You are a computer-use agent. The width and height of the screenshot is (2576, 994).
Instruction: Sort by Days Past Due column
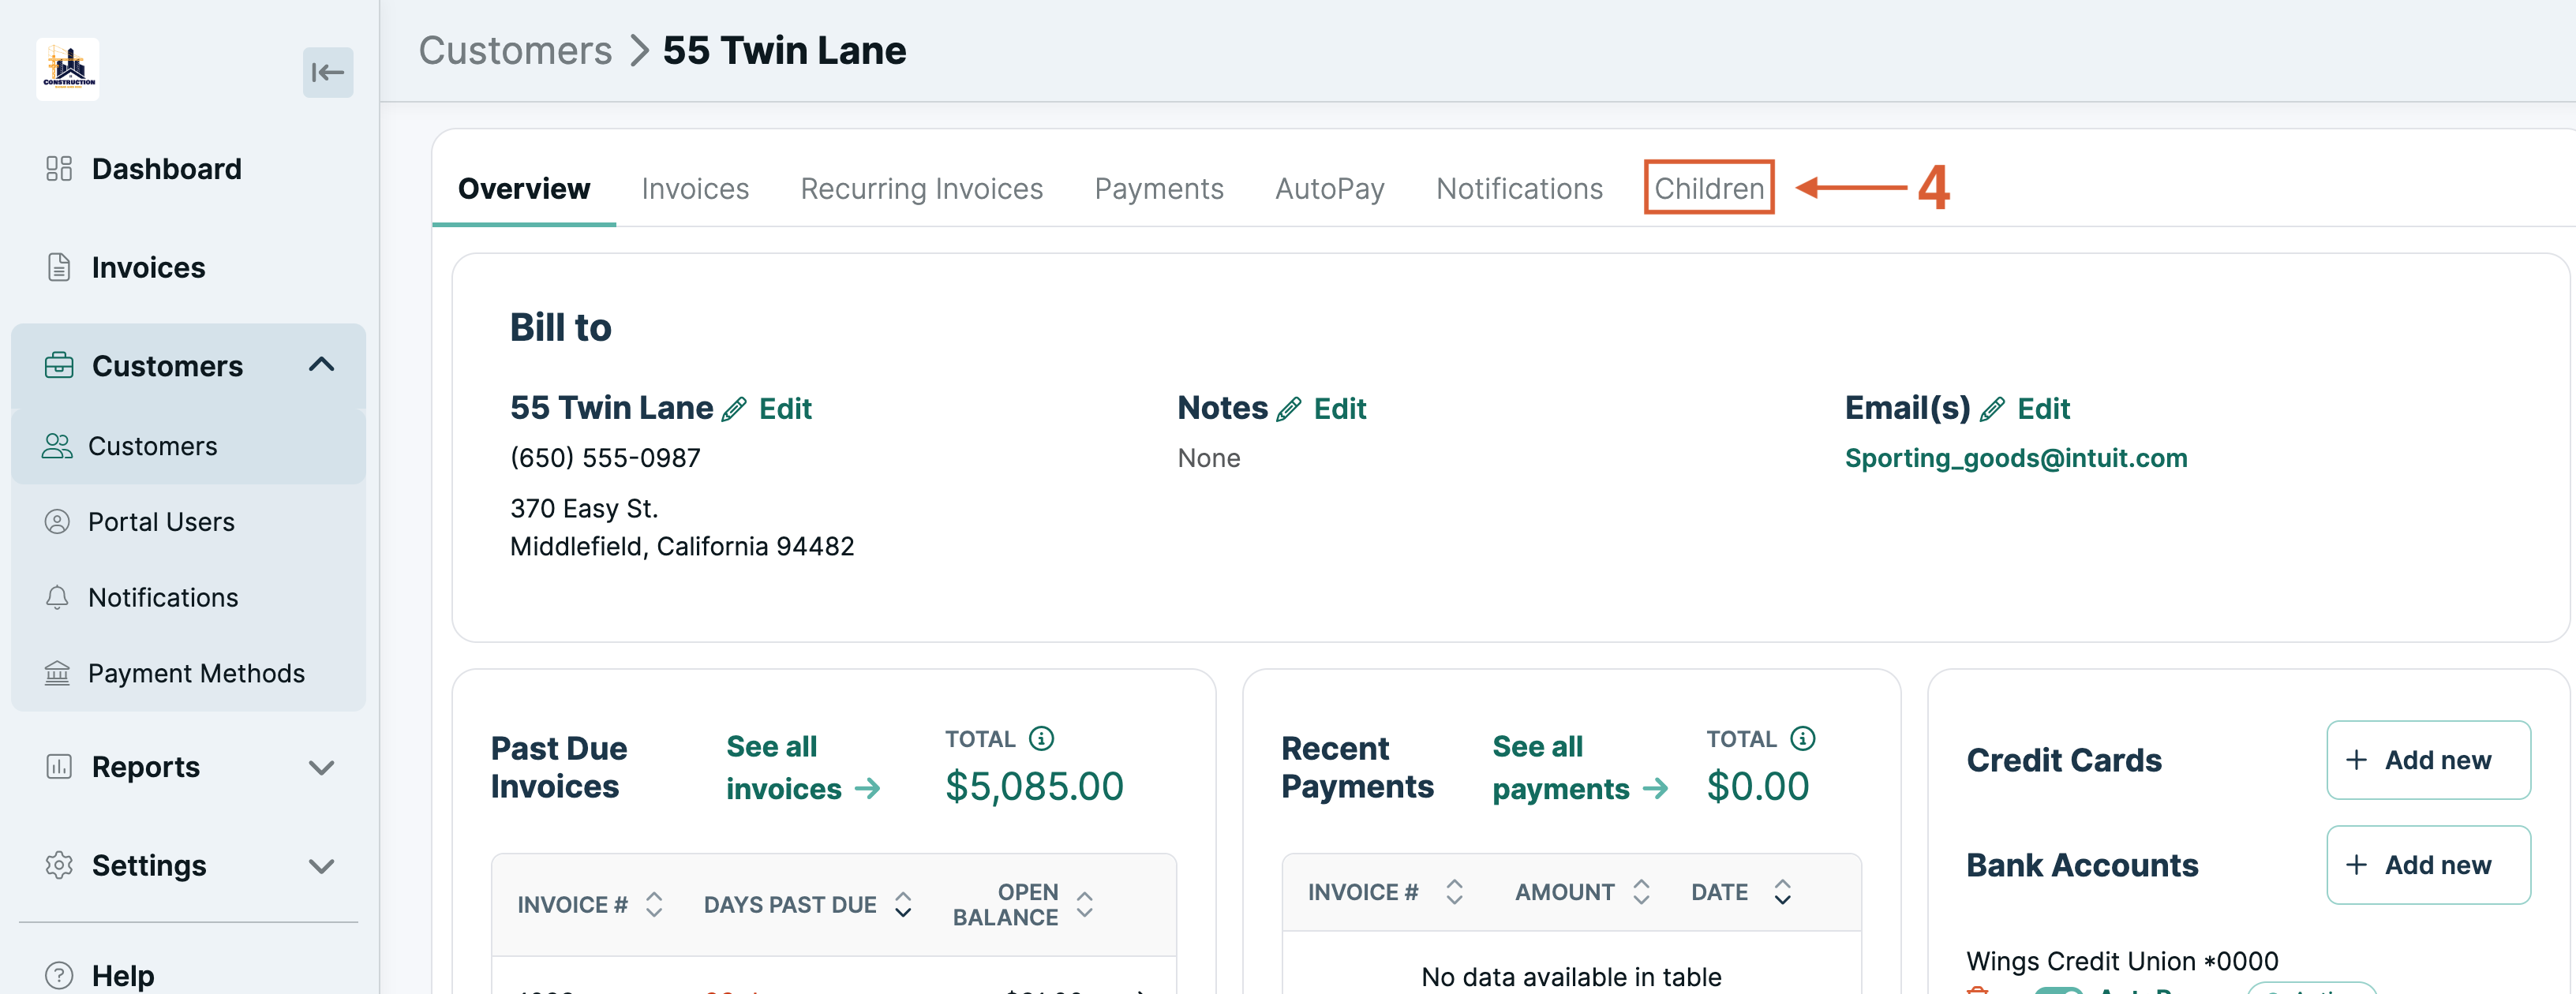(x=903, y=904)
